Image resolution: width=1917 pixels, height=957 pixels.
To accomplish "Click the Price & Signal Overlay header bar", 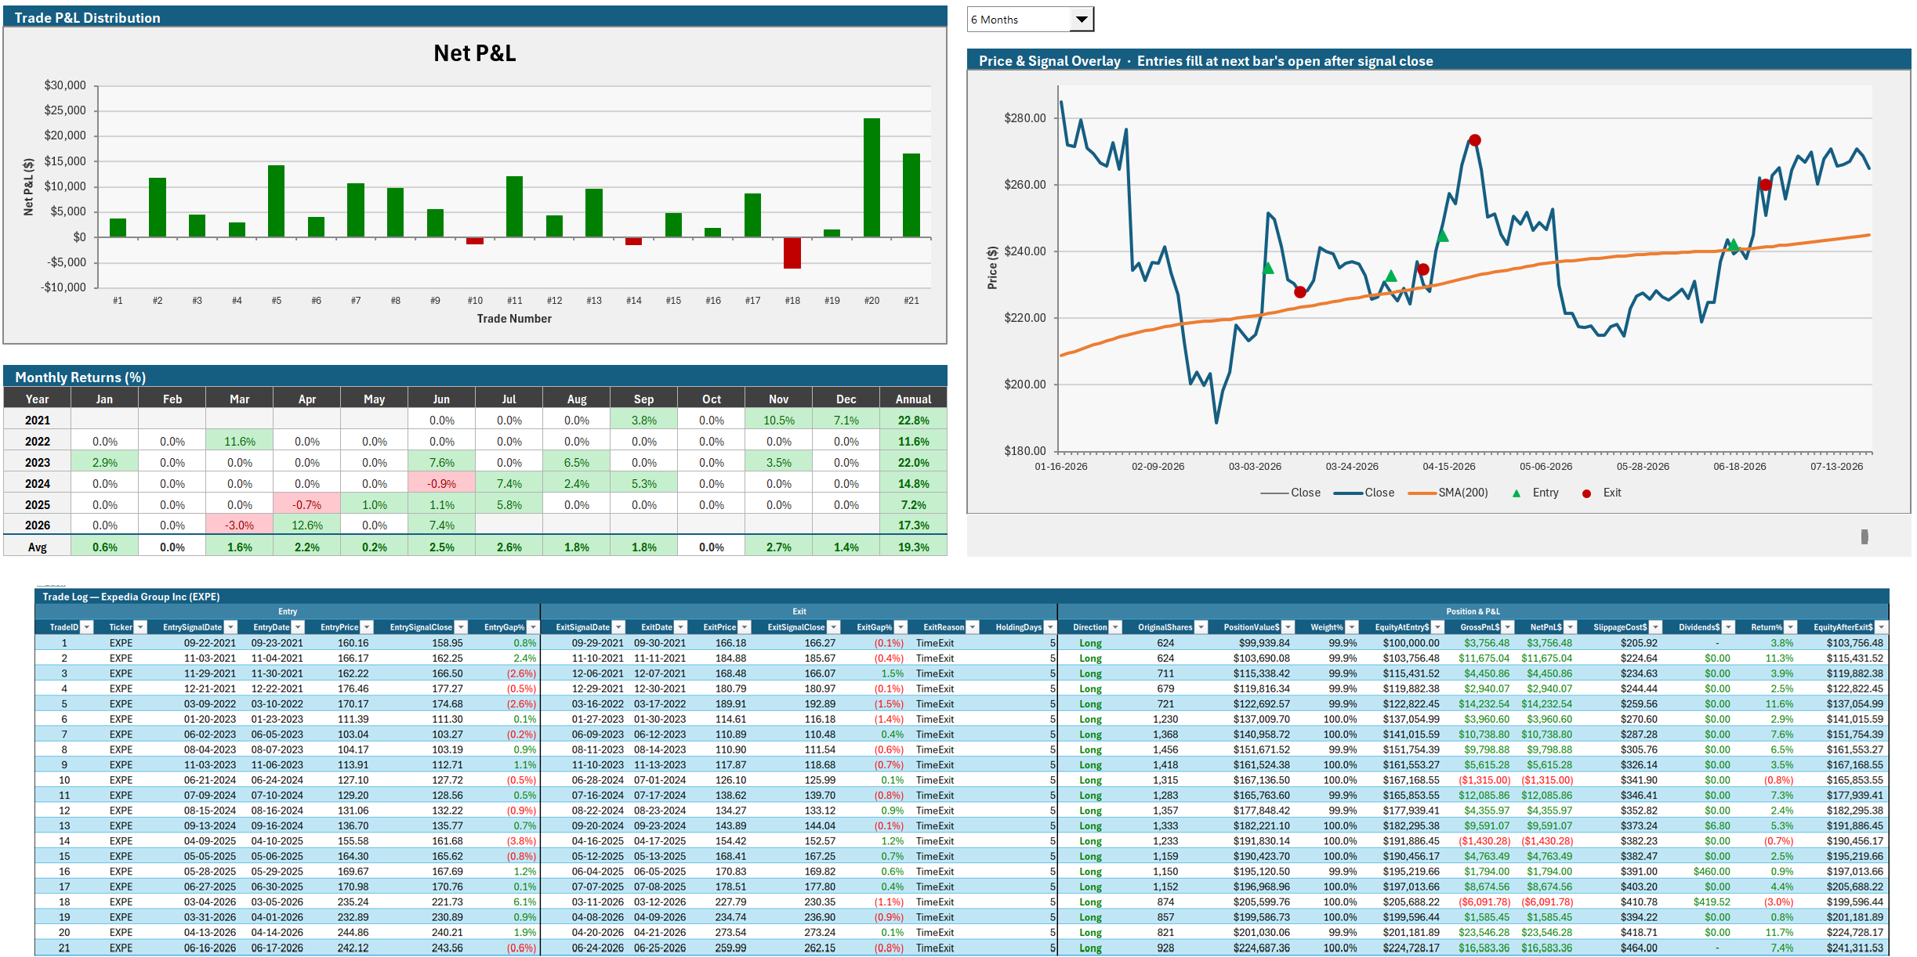I will click(1439, 60).
